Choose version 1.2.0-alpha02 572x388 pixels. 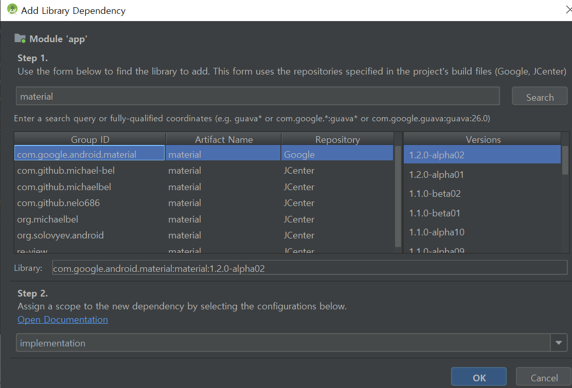[x=482, y=155]
